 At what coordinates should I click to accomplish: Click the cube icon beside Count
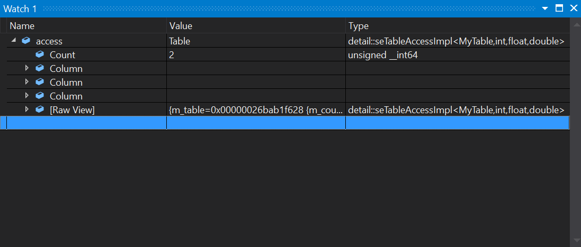[x=40, y=54]
